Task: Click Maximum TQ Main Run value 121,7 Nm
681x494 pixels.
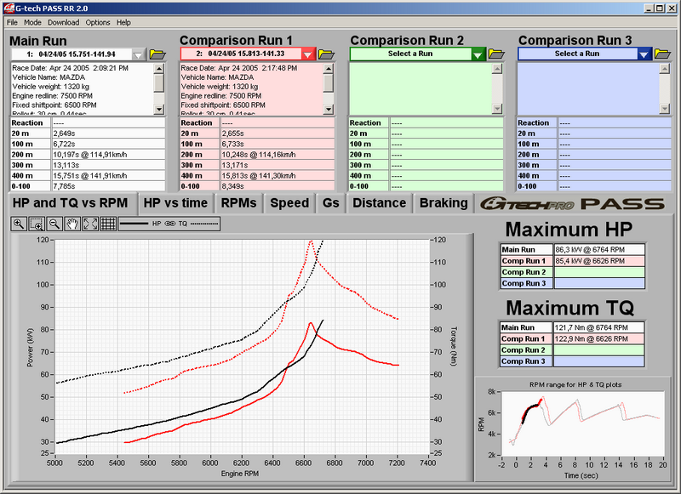Action: 599,328
